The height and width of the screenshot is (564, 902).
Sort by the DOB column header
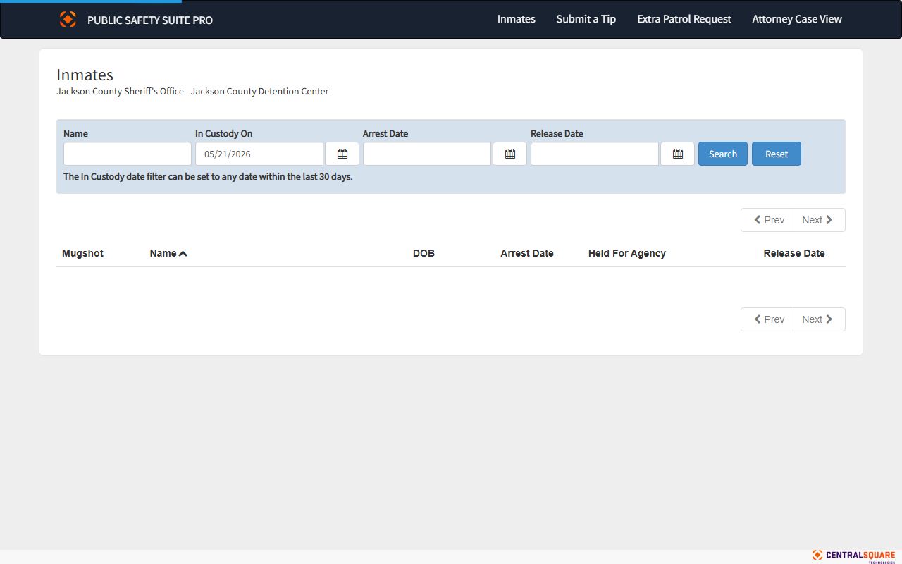coord(424,253)
